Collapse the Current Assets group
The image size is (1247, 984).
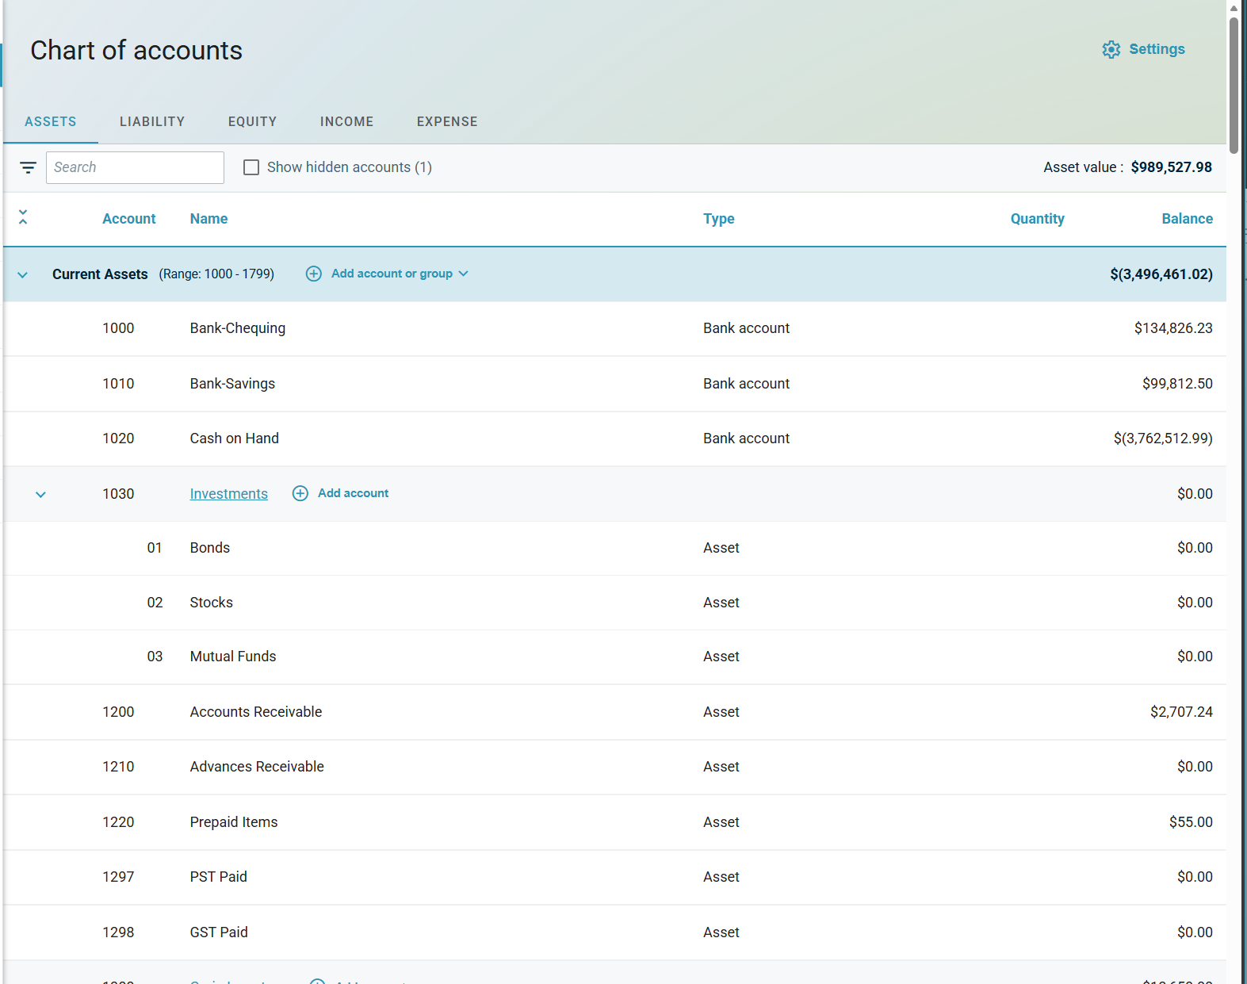23,274
